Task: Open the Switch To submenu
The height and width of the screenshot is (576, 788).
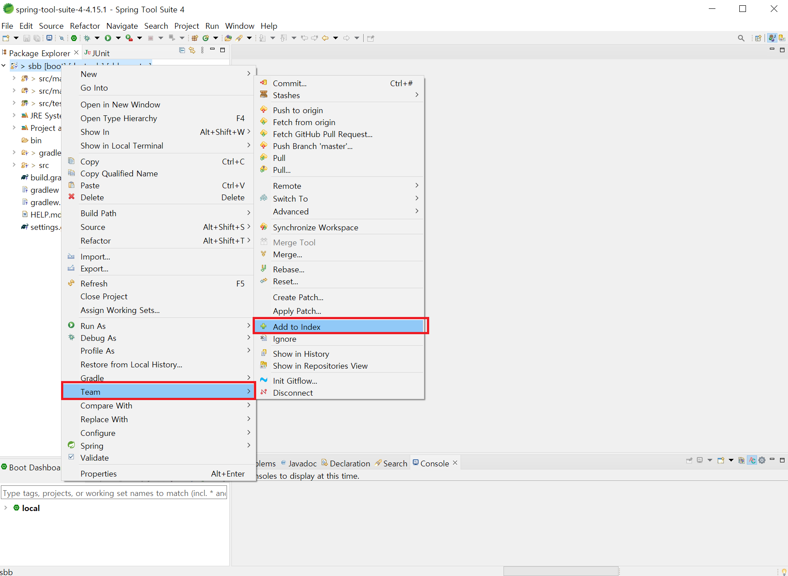Action: 339,198
